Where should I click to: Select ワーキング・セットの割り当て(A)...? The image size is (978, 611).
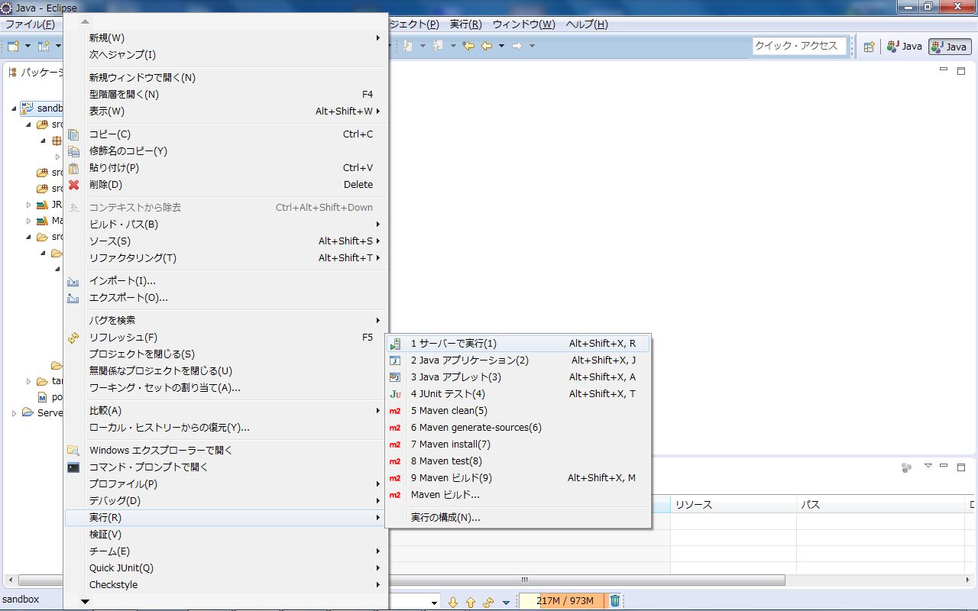226,388
